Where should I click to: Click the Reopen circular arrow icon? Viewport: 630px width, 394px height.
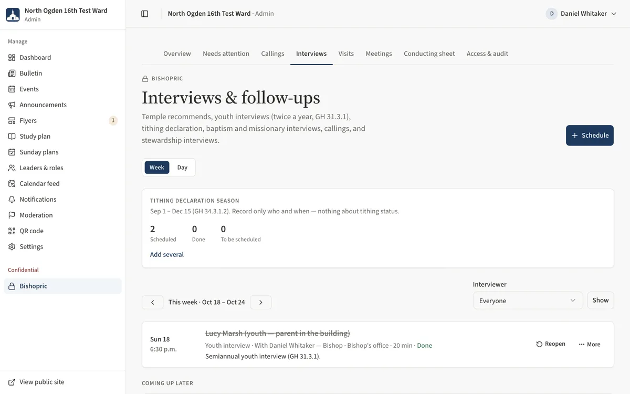539,344
